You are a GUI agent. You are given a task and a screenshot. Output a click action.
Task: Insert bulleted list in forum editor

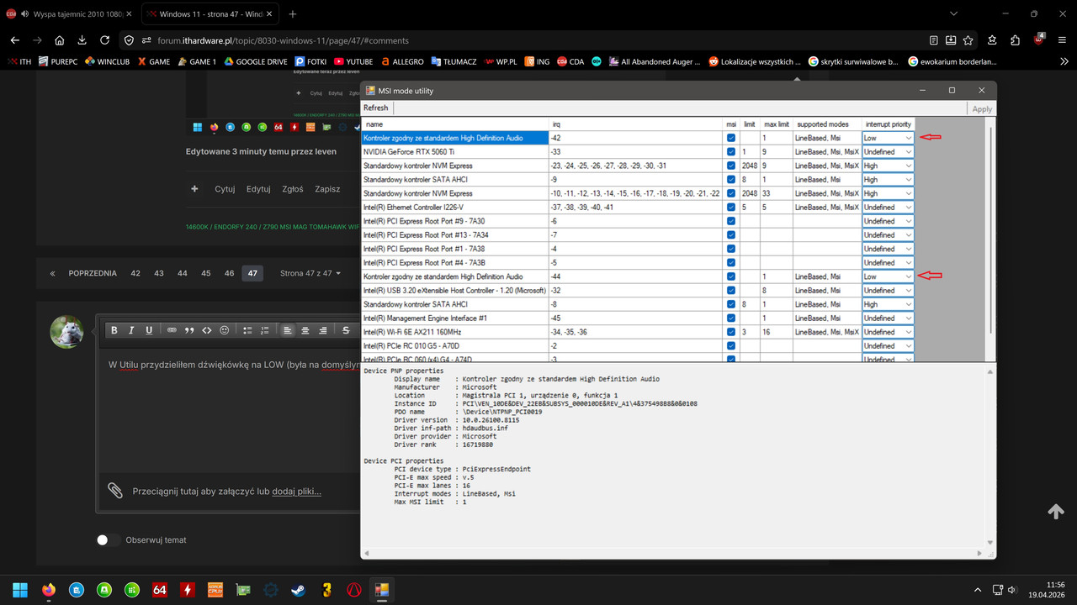coord(247,330)
